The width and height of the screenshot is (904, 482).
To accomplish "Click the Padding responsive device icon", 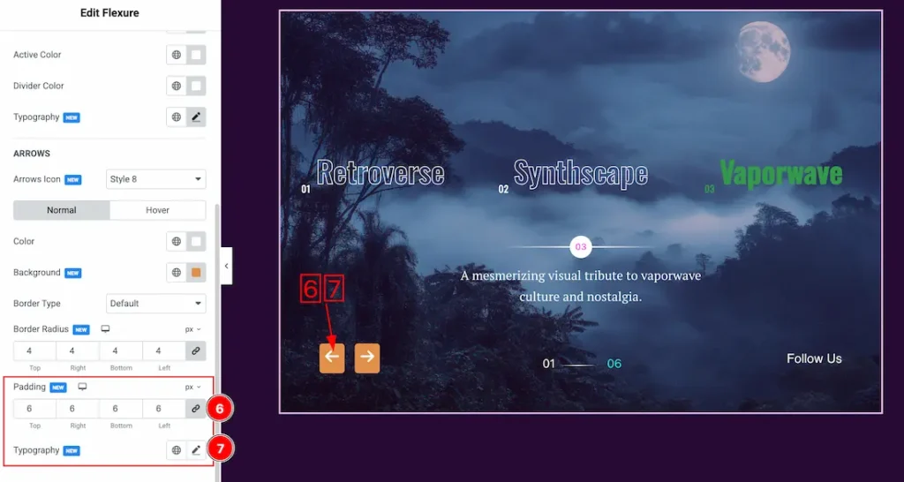I will [83, 388].
